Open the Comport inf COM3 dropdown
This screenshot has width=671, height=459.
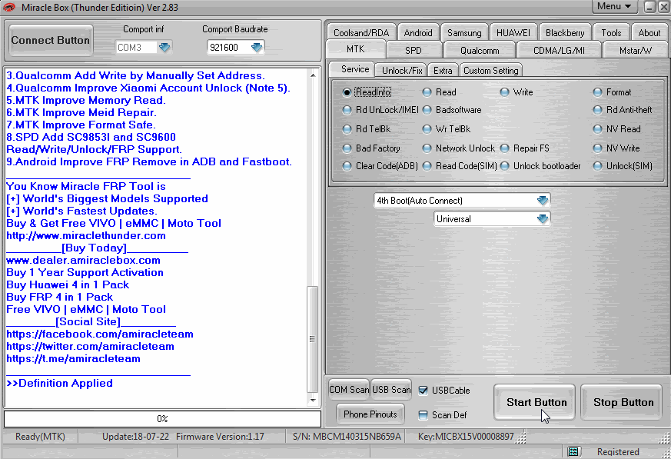tap(164, 47)
